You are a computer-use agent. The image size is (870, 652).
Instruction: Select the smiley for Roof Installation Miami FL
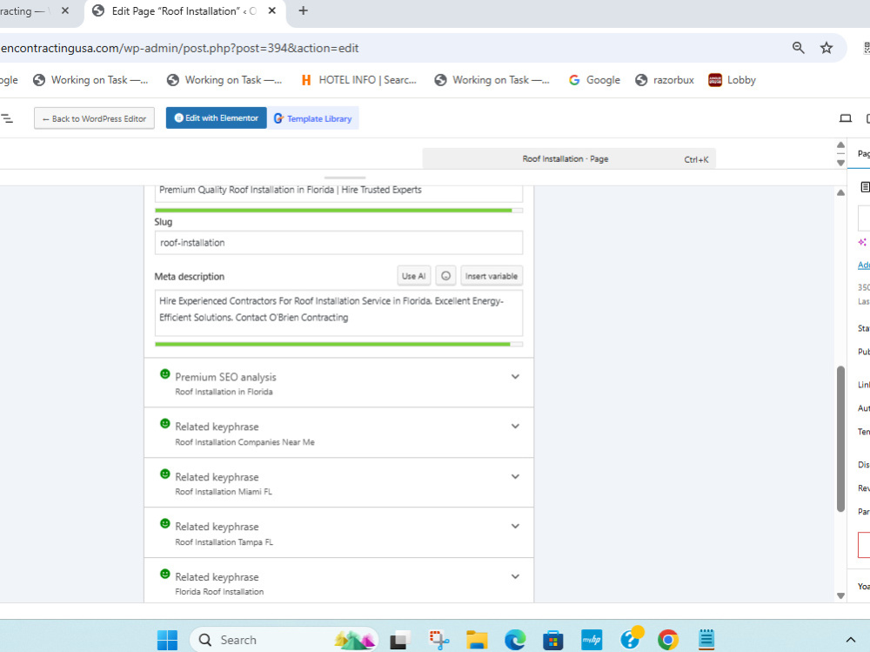point(164,474)
